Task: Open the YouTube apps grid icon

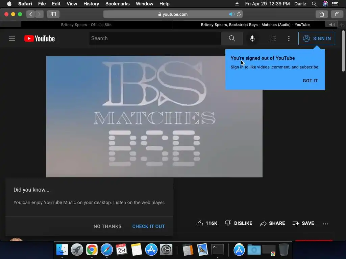Action: coord(273,38)
